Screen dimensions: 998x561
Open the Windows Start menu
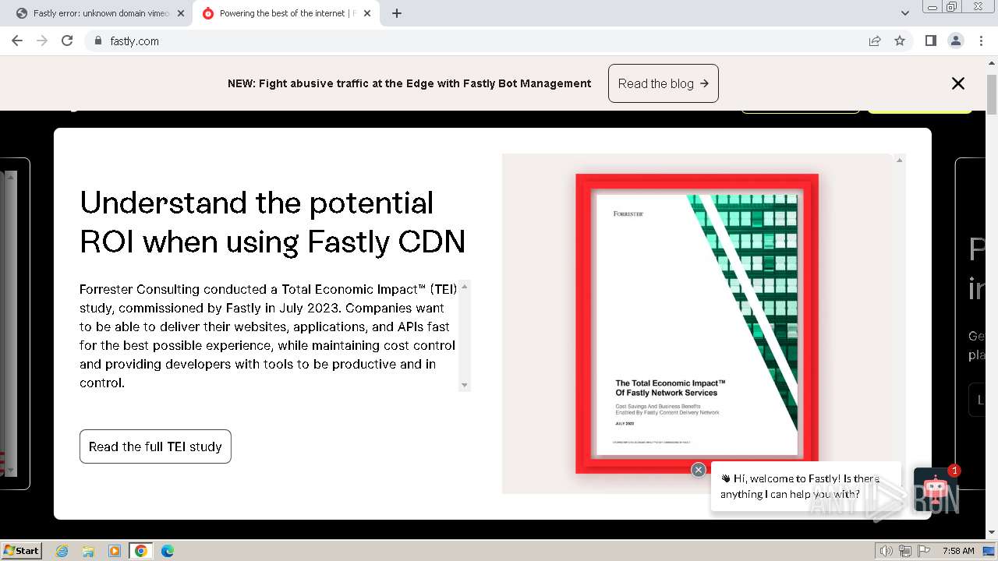click(x=22, y=550)
